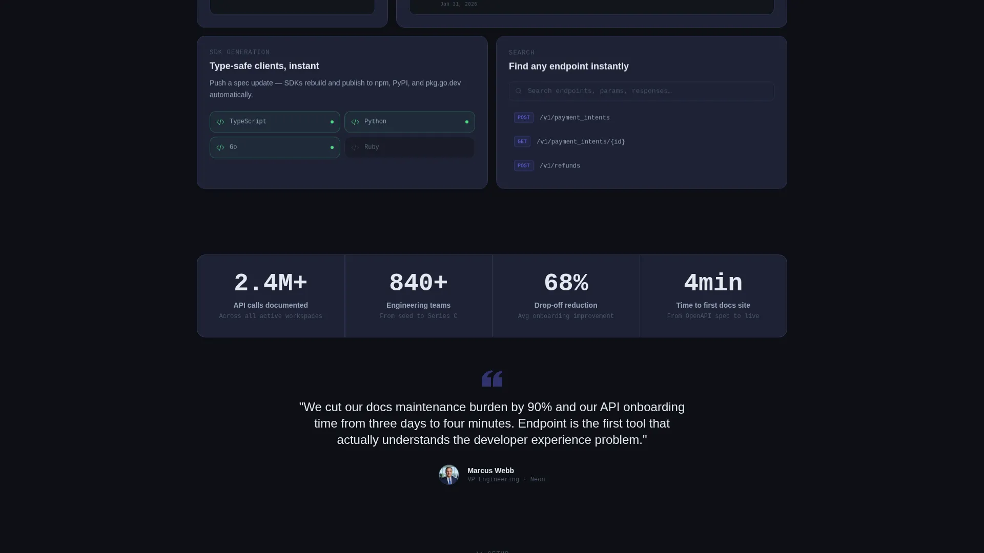Click the green status dot on Python
This screenshot has height=553, width=984.
pos(467,122)
